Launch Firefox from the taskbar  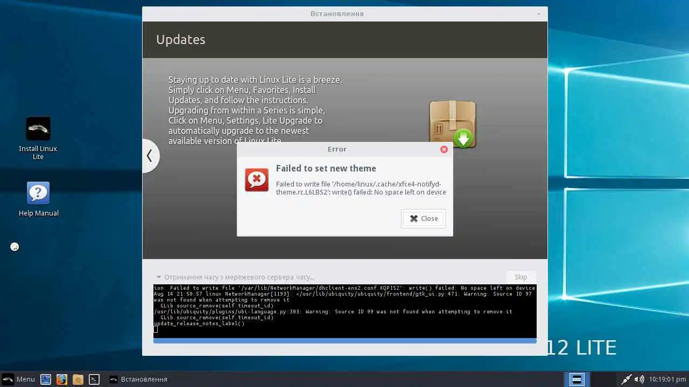pyautogui.click(x=62, y=379)
